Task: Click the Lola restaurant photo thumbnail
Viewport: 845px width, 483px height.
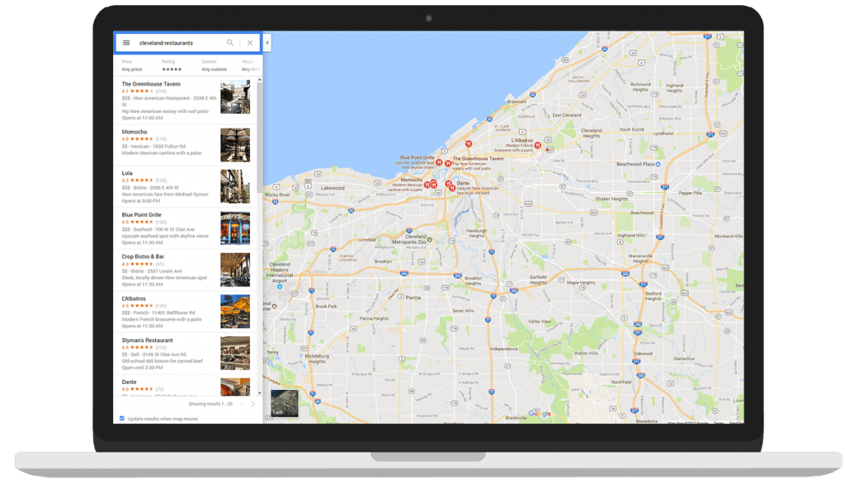Action: [234, 186]
